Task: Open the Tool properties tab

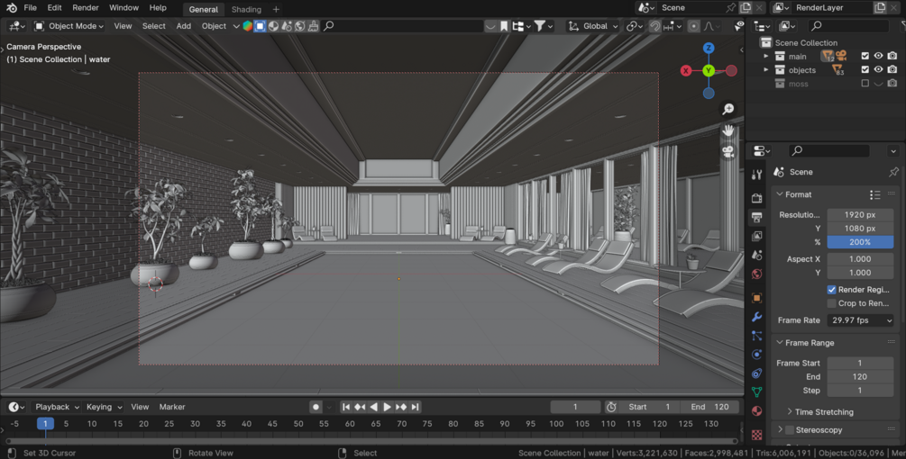Action: tap(756, 175)
